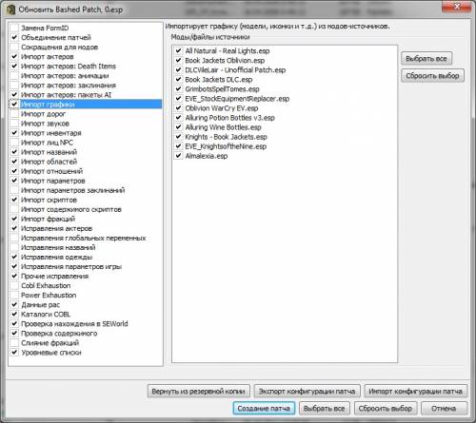
Task: Click Экспорт конфигурации патча button
Action: pos(307,392)
